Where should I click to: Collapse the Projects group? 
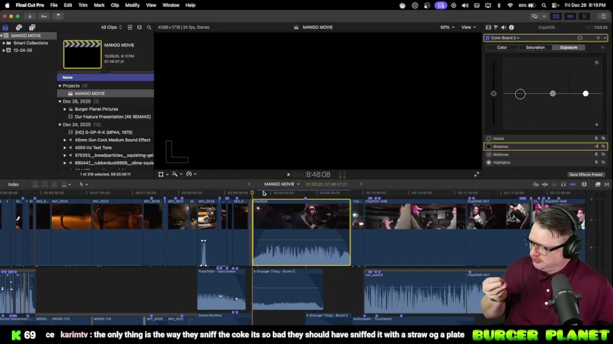tap(60, 86)
